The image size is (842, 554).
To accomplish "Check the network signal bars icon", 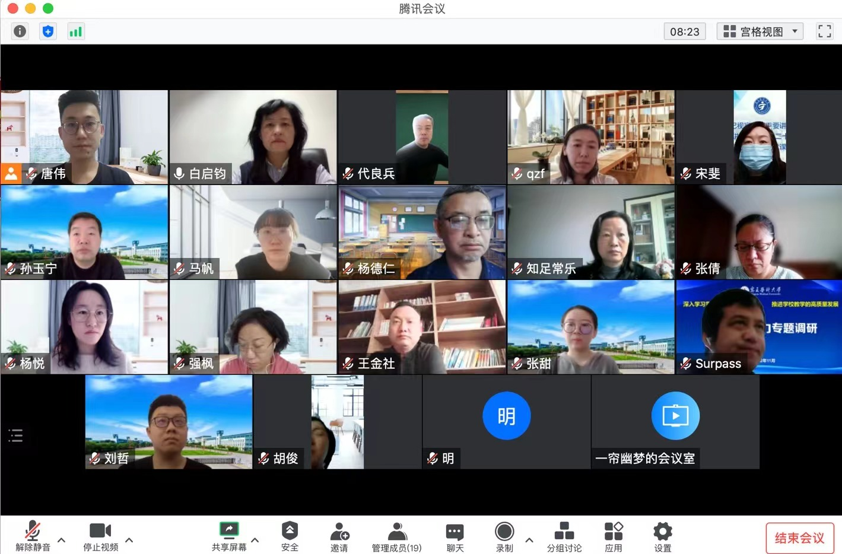I will coord(76,31).
